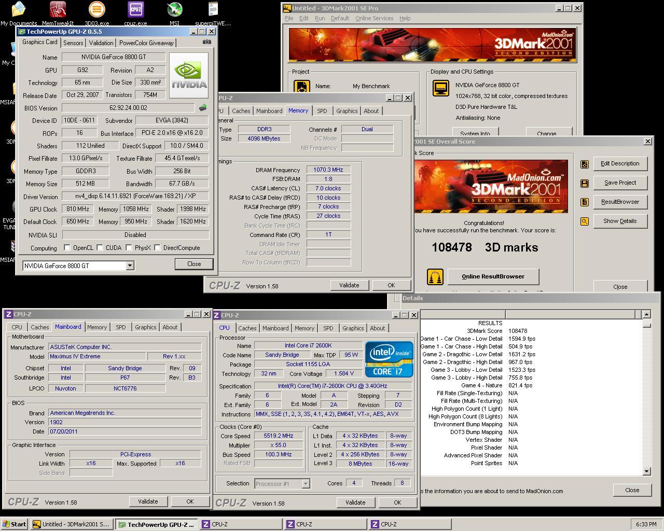The image size is (664, 531).
Task: Click the ResultBrowser document icon
Action: (585, 202)
